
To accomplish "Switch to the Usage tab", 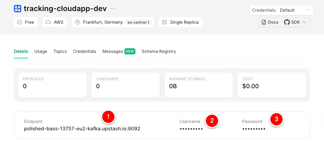I will click(x=41, y=51).
